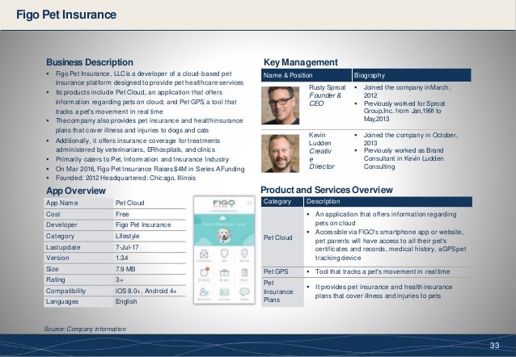
Task: Click the Compatibility row label
Action: pos(66,291)
